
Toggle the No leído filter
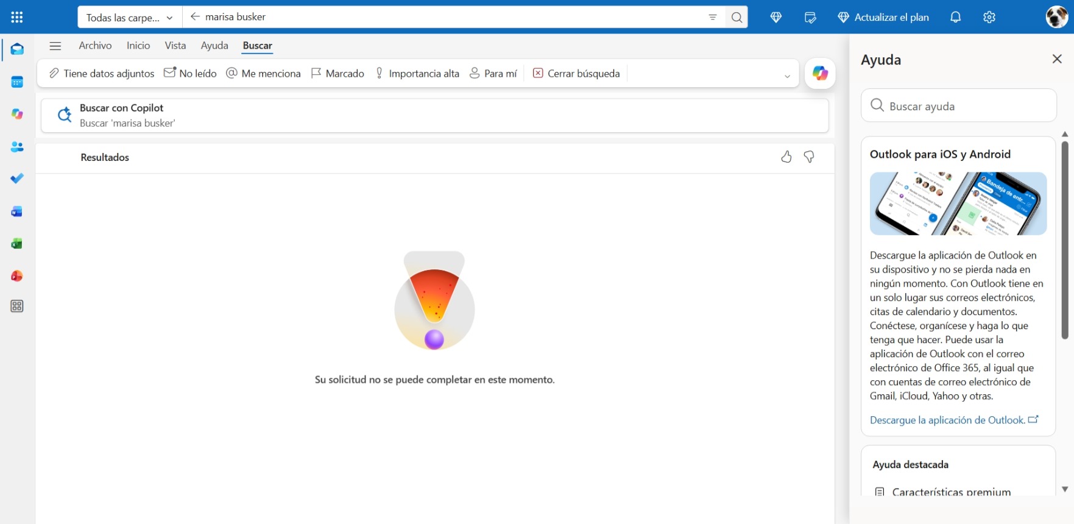point(190,74)
